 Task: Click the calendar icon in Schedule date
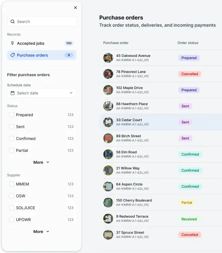pyautogui.click(x=12, y=93)
